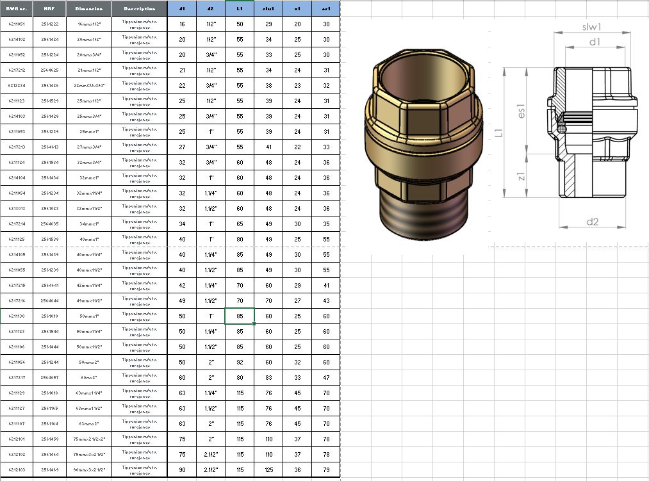The height and width of the screenshot is (481, 649).
Task: Select MRF cell 2561439
Action: click(50, 254)
